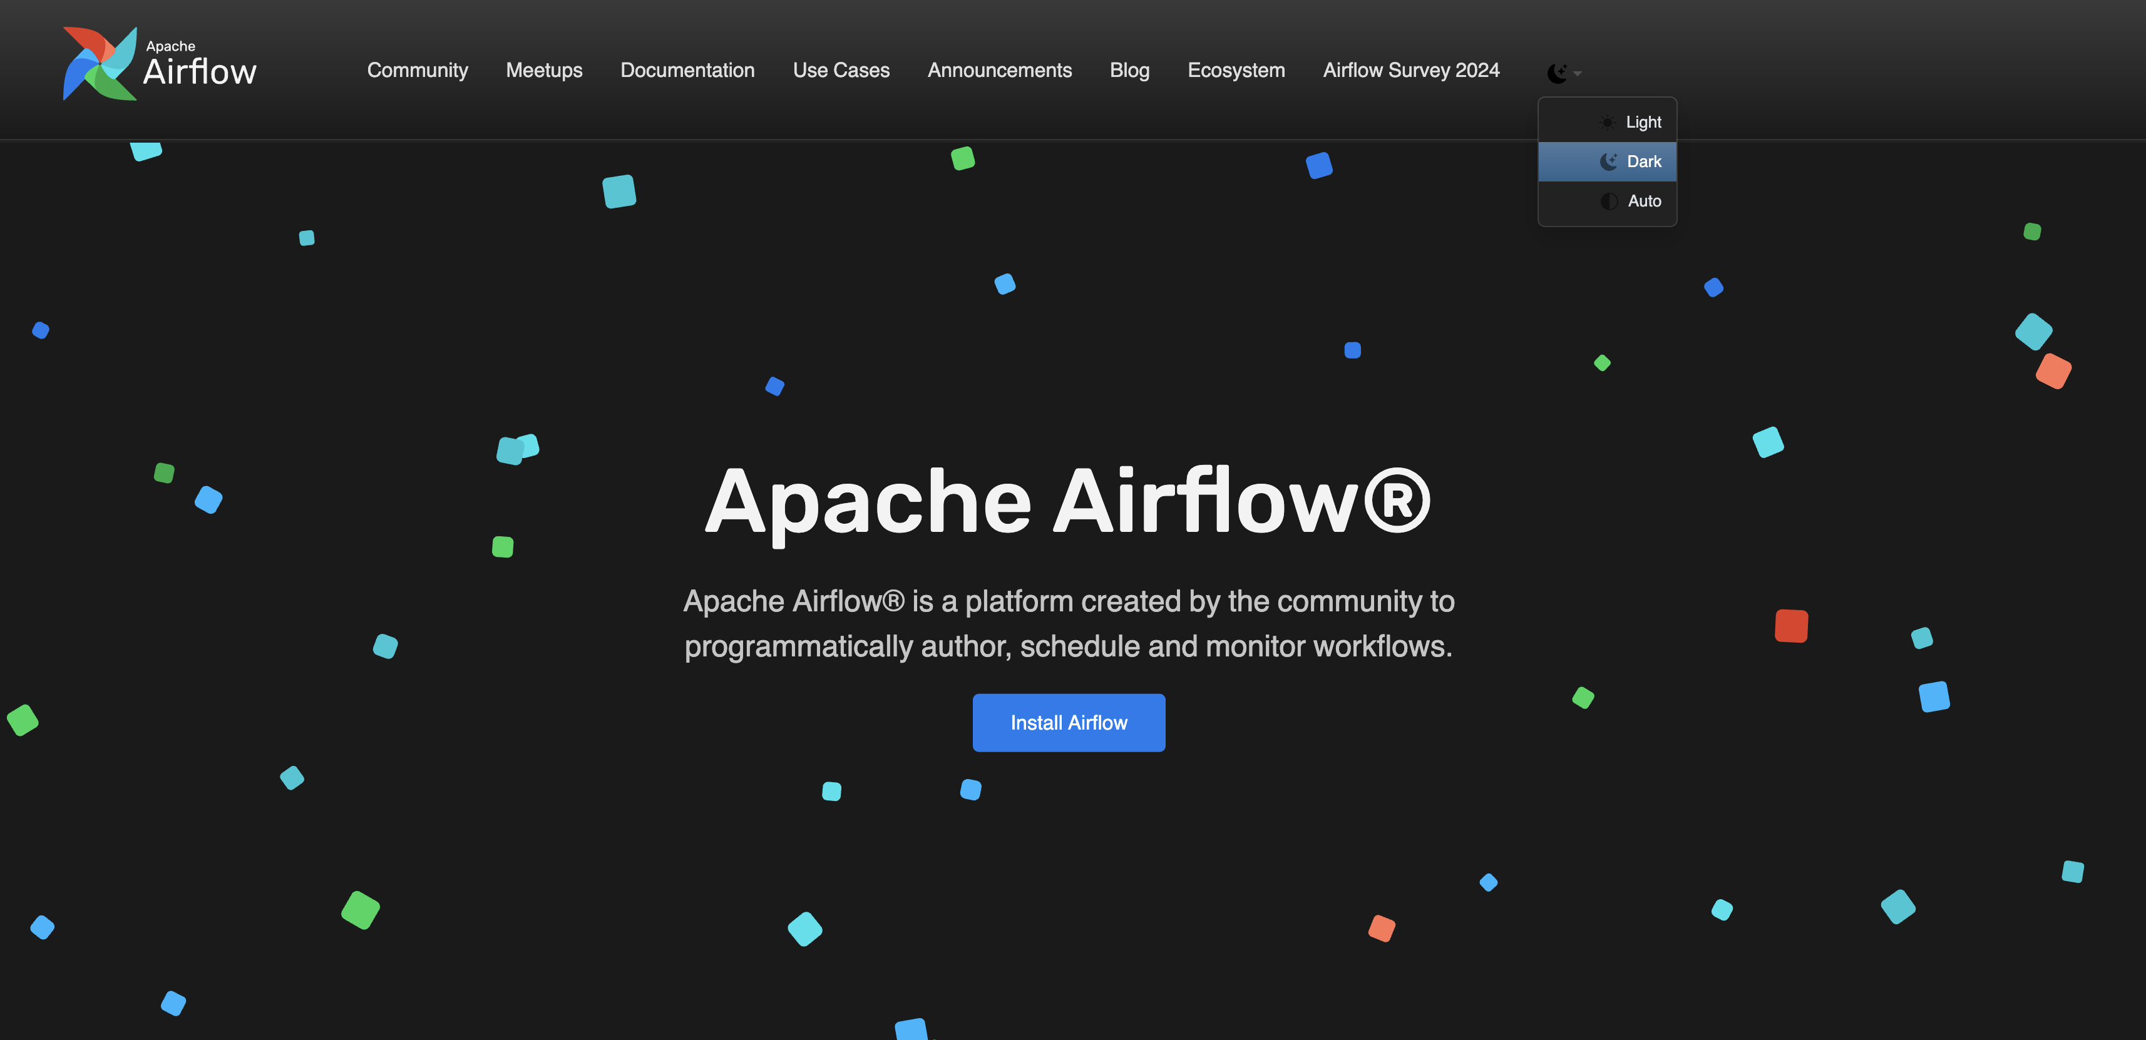Navigate to Use Cases
The height and width of the screenshot is (1040, 2146).
(841, 71)
